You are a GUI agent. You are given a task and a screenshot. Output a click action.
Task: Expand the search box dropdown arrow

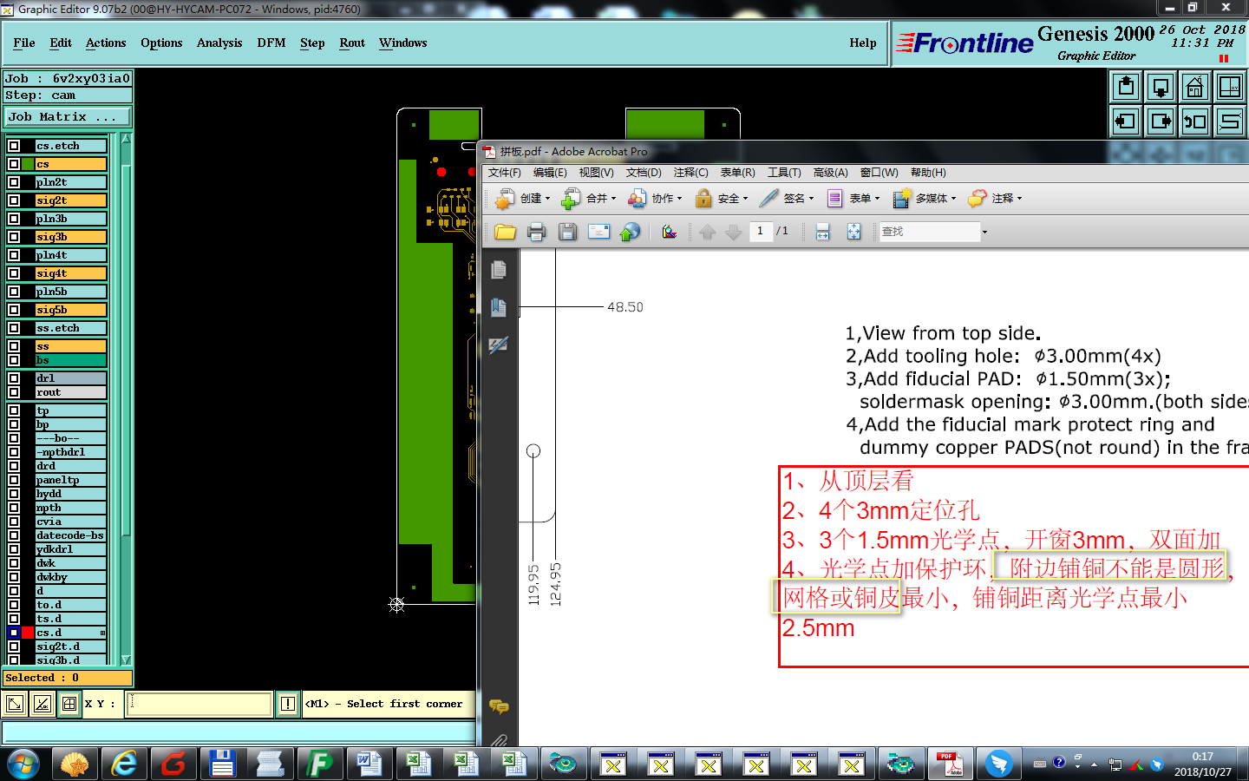tap(984, 232)
